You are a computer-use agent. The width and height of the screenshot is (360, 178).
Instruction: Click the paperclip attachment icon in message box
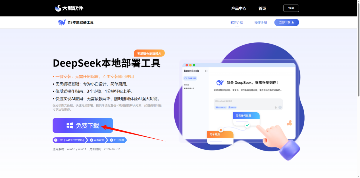(x=276, y=107)
